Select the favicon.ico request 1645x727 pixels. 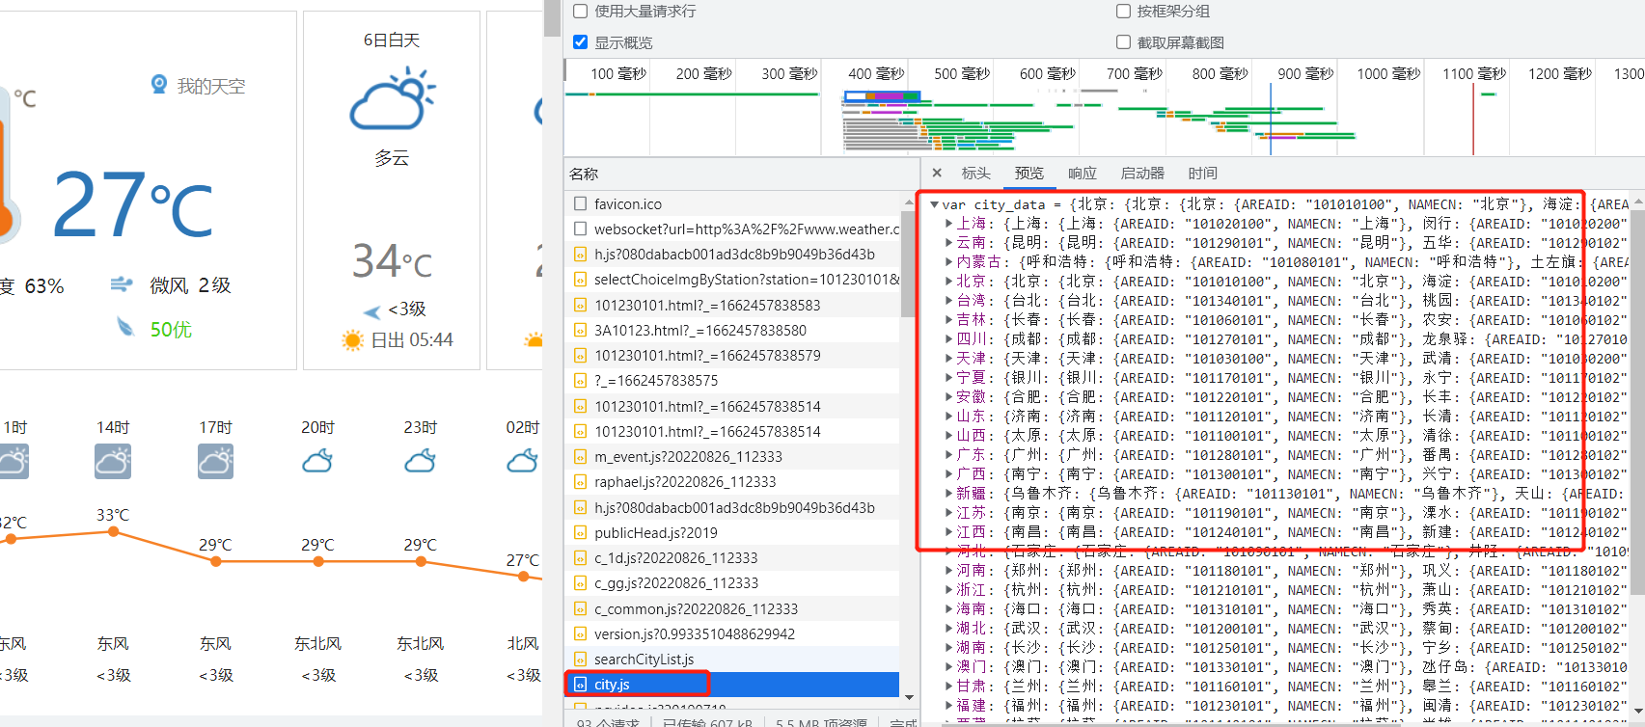(733, 203)
